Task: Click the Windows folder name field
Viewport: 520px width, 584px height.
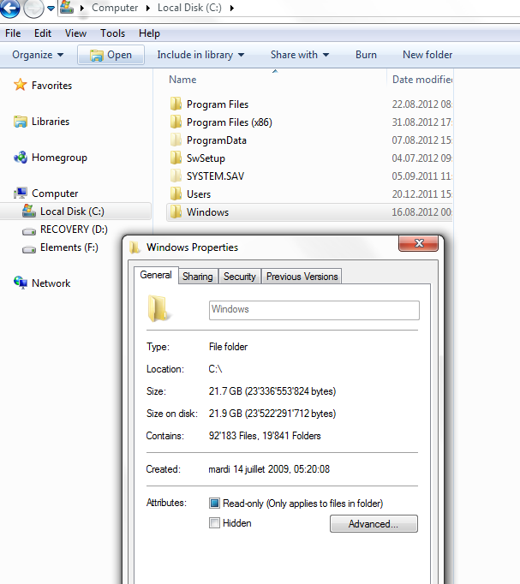Action: click(314, 310)
